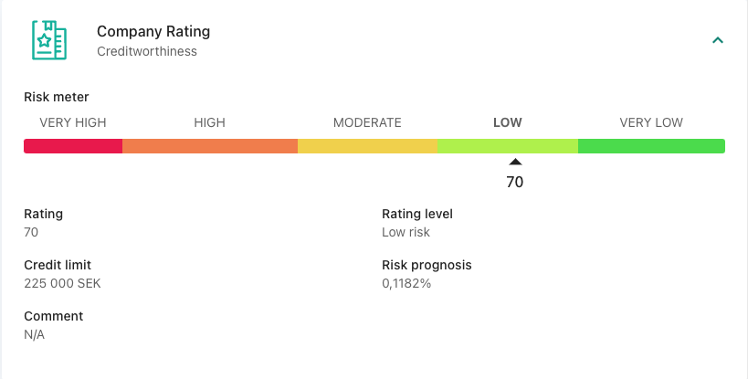Click the bold LOW risk label
Screen dimensions: 748x379
[508, 122]
